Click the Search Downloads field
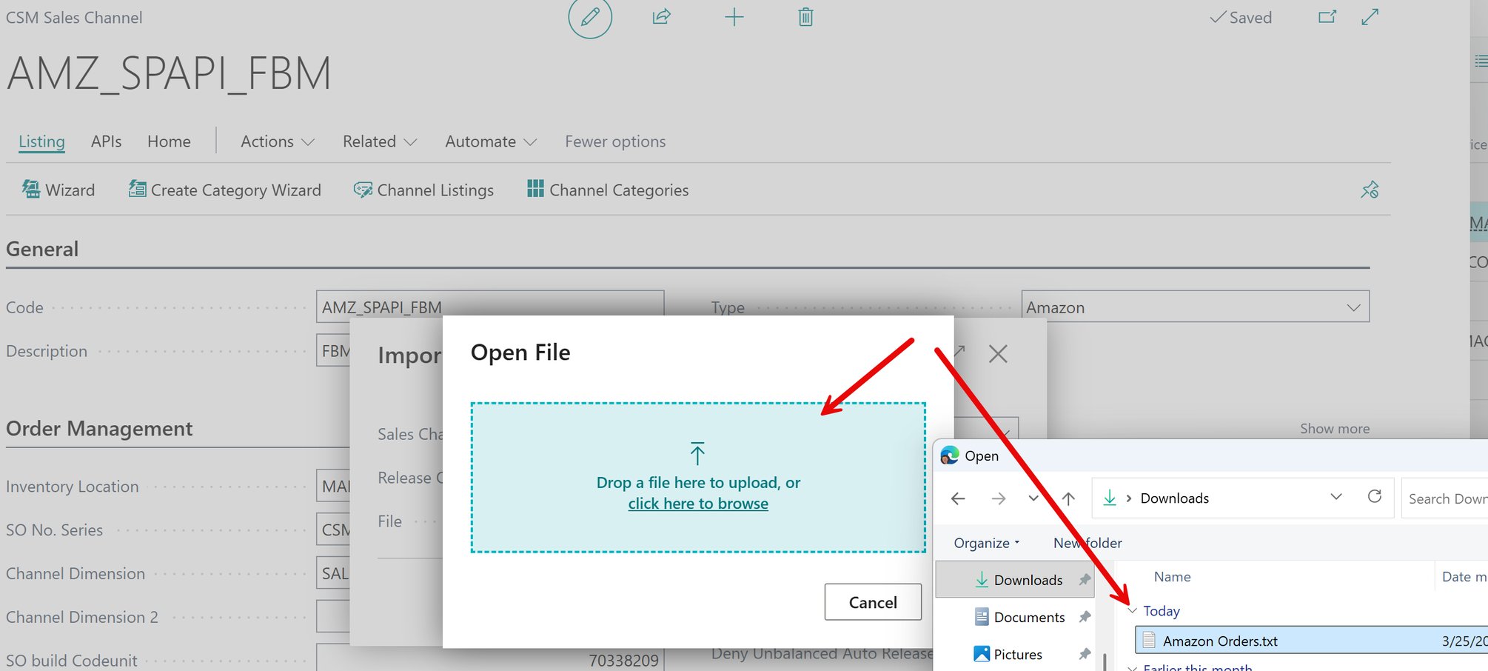The image size is (1488, 671). (1444, 498)
